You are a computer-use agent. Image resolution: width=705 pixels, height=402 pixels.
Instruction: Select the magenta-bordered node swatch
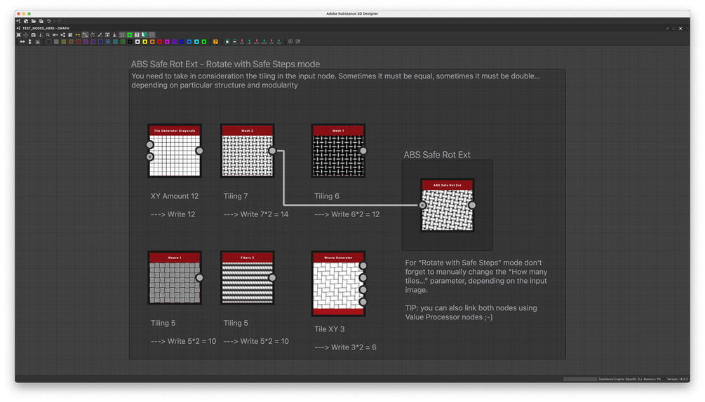[167, 42]
